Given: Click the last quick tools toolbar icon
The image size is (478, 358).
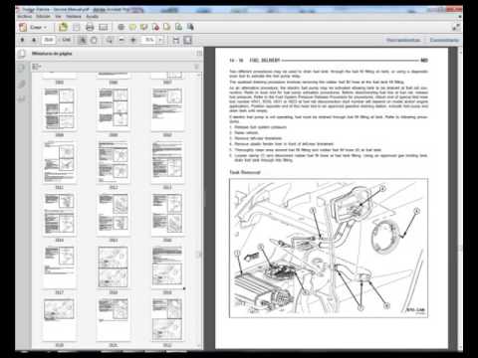Looking at the screenshot, I should pos(190,27).
